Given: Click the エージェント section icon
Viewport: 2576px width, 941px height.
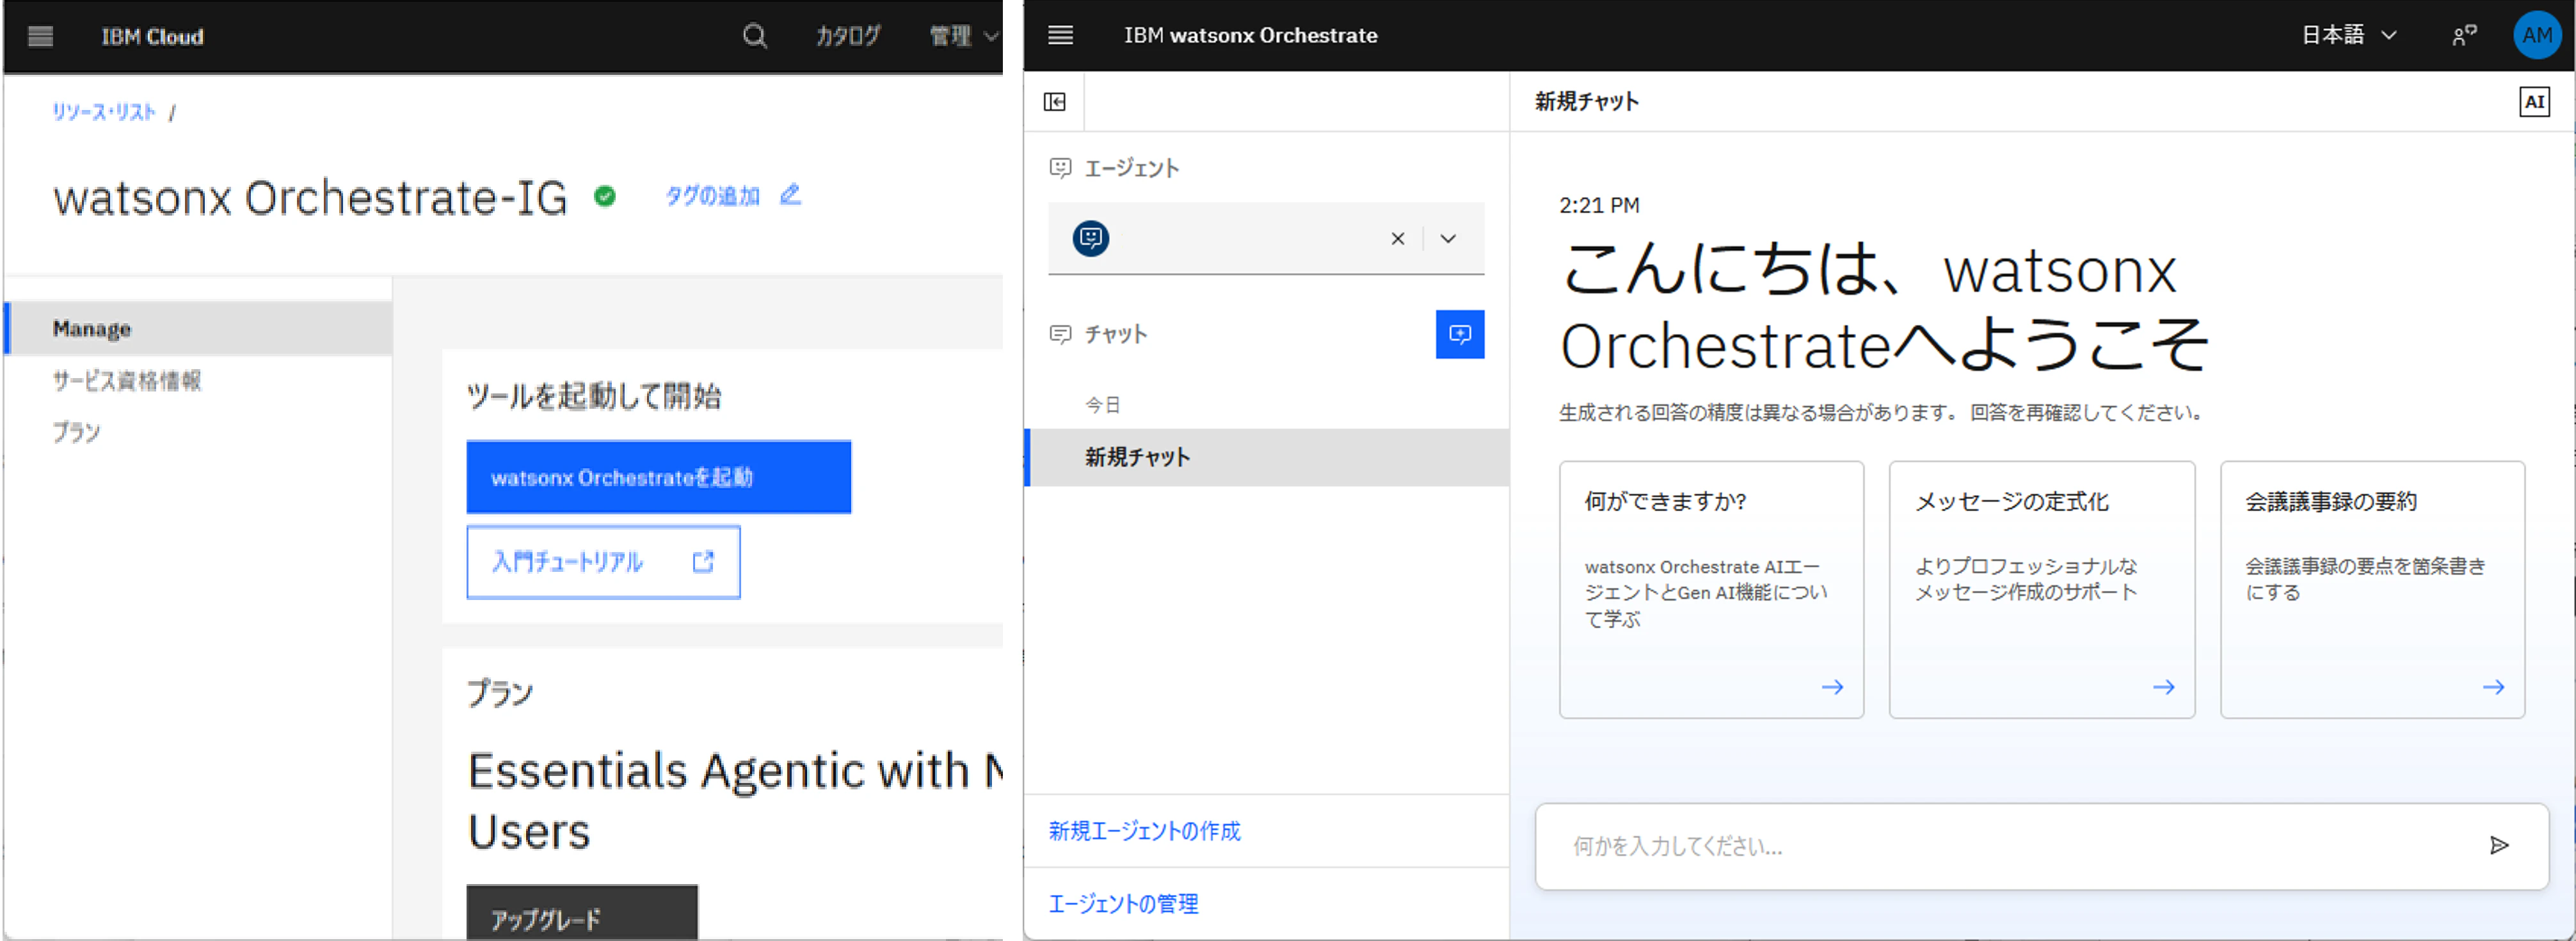Looking at the screenshot, I should [x=1060, y=168].
